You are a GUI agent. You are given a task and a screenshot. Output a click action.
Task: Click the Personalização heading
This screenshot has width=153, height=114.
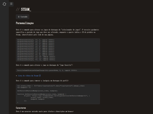(25, 23)
